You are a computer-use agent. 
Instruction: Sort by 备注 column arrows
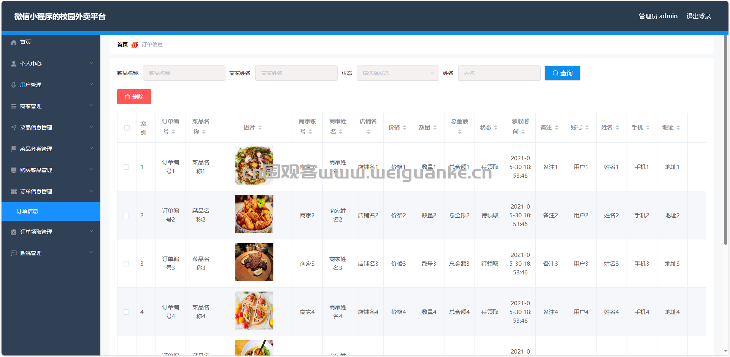(557, 127)
